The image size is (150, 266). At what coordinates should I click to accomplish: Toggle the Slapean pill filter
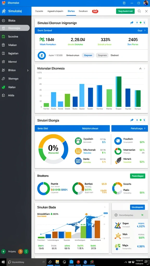(x=88, y=55)
